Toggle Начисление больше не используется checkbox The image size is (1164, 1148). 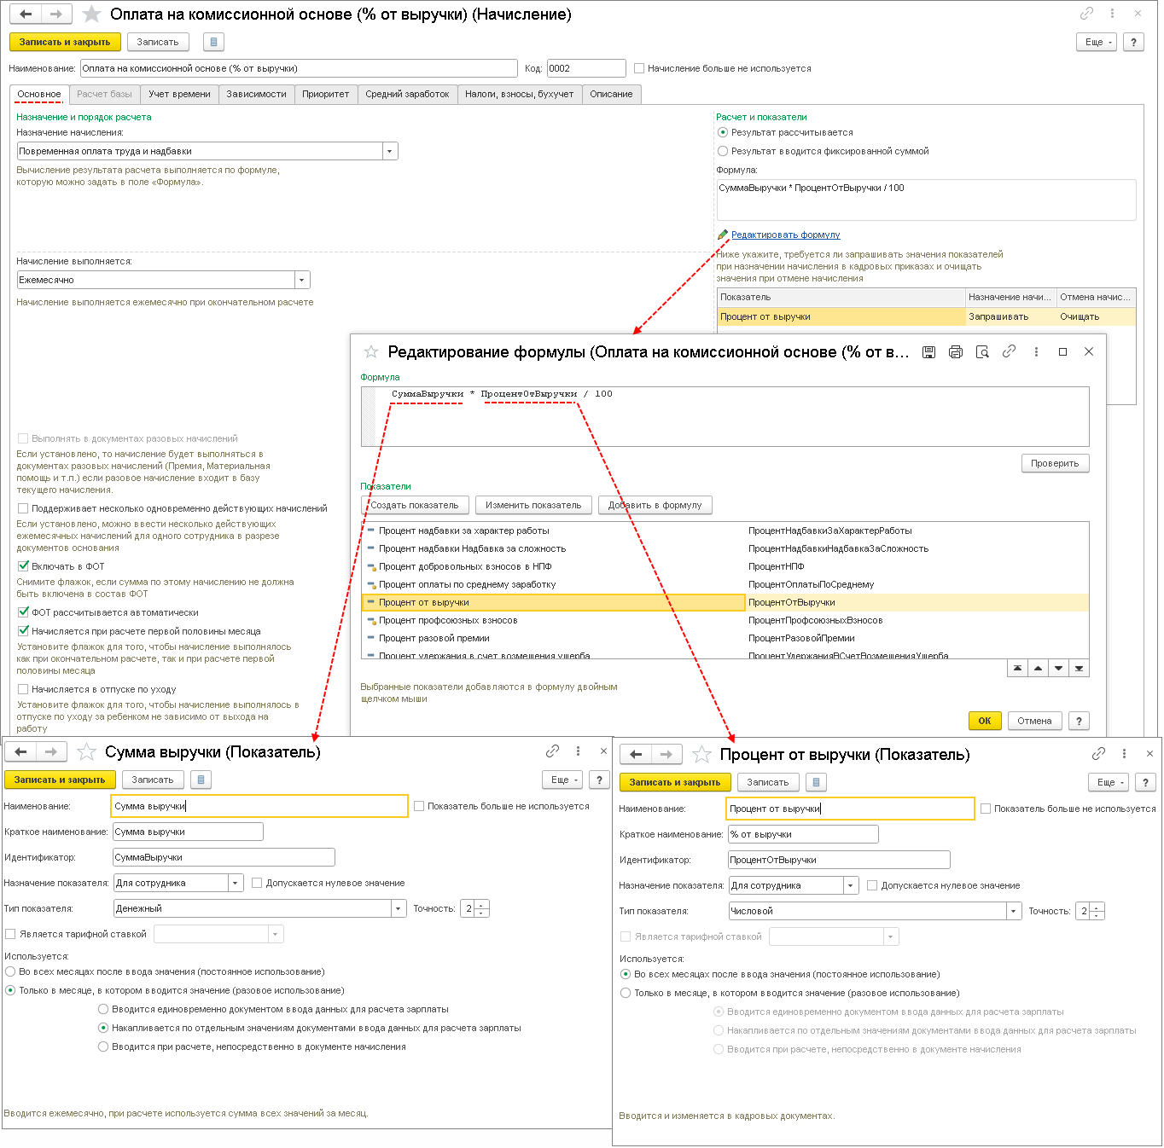[639, 68]
